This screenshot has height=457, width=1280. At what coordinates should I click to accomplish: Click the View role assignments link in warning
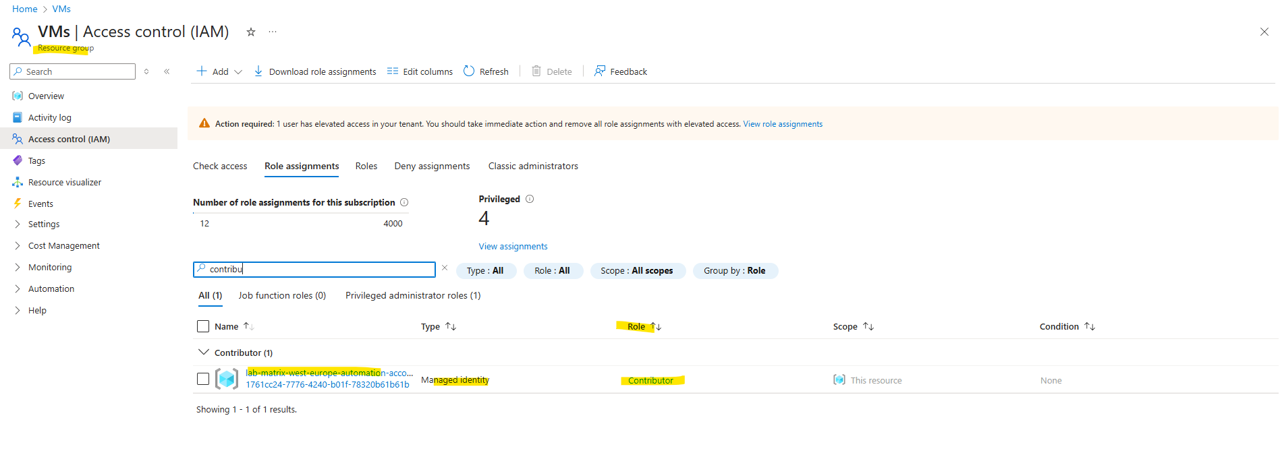[x=783, y=124]
